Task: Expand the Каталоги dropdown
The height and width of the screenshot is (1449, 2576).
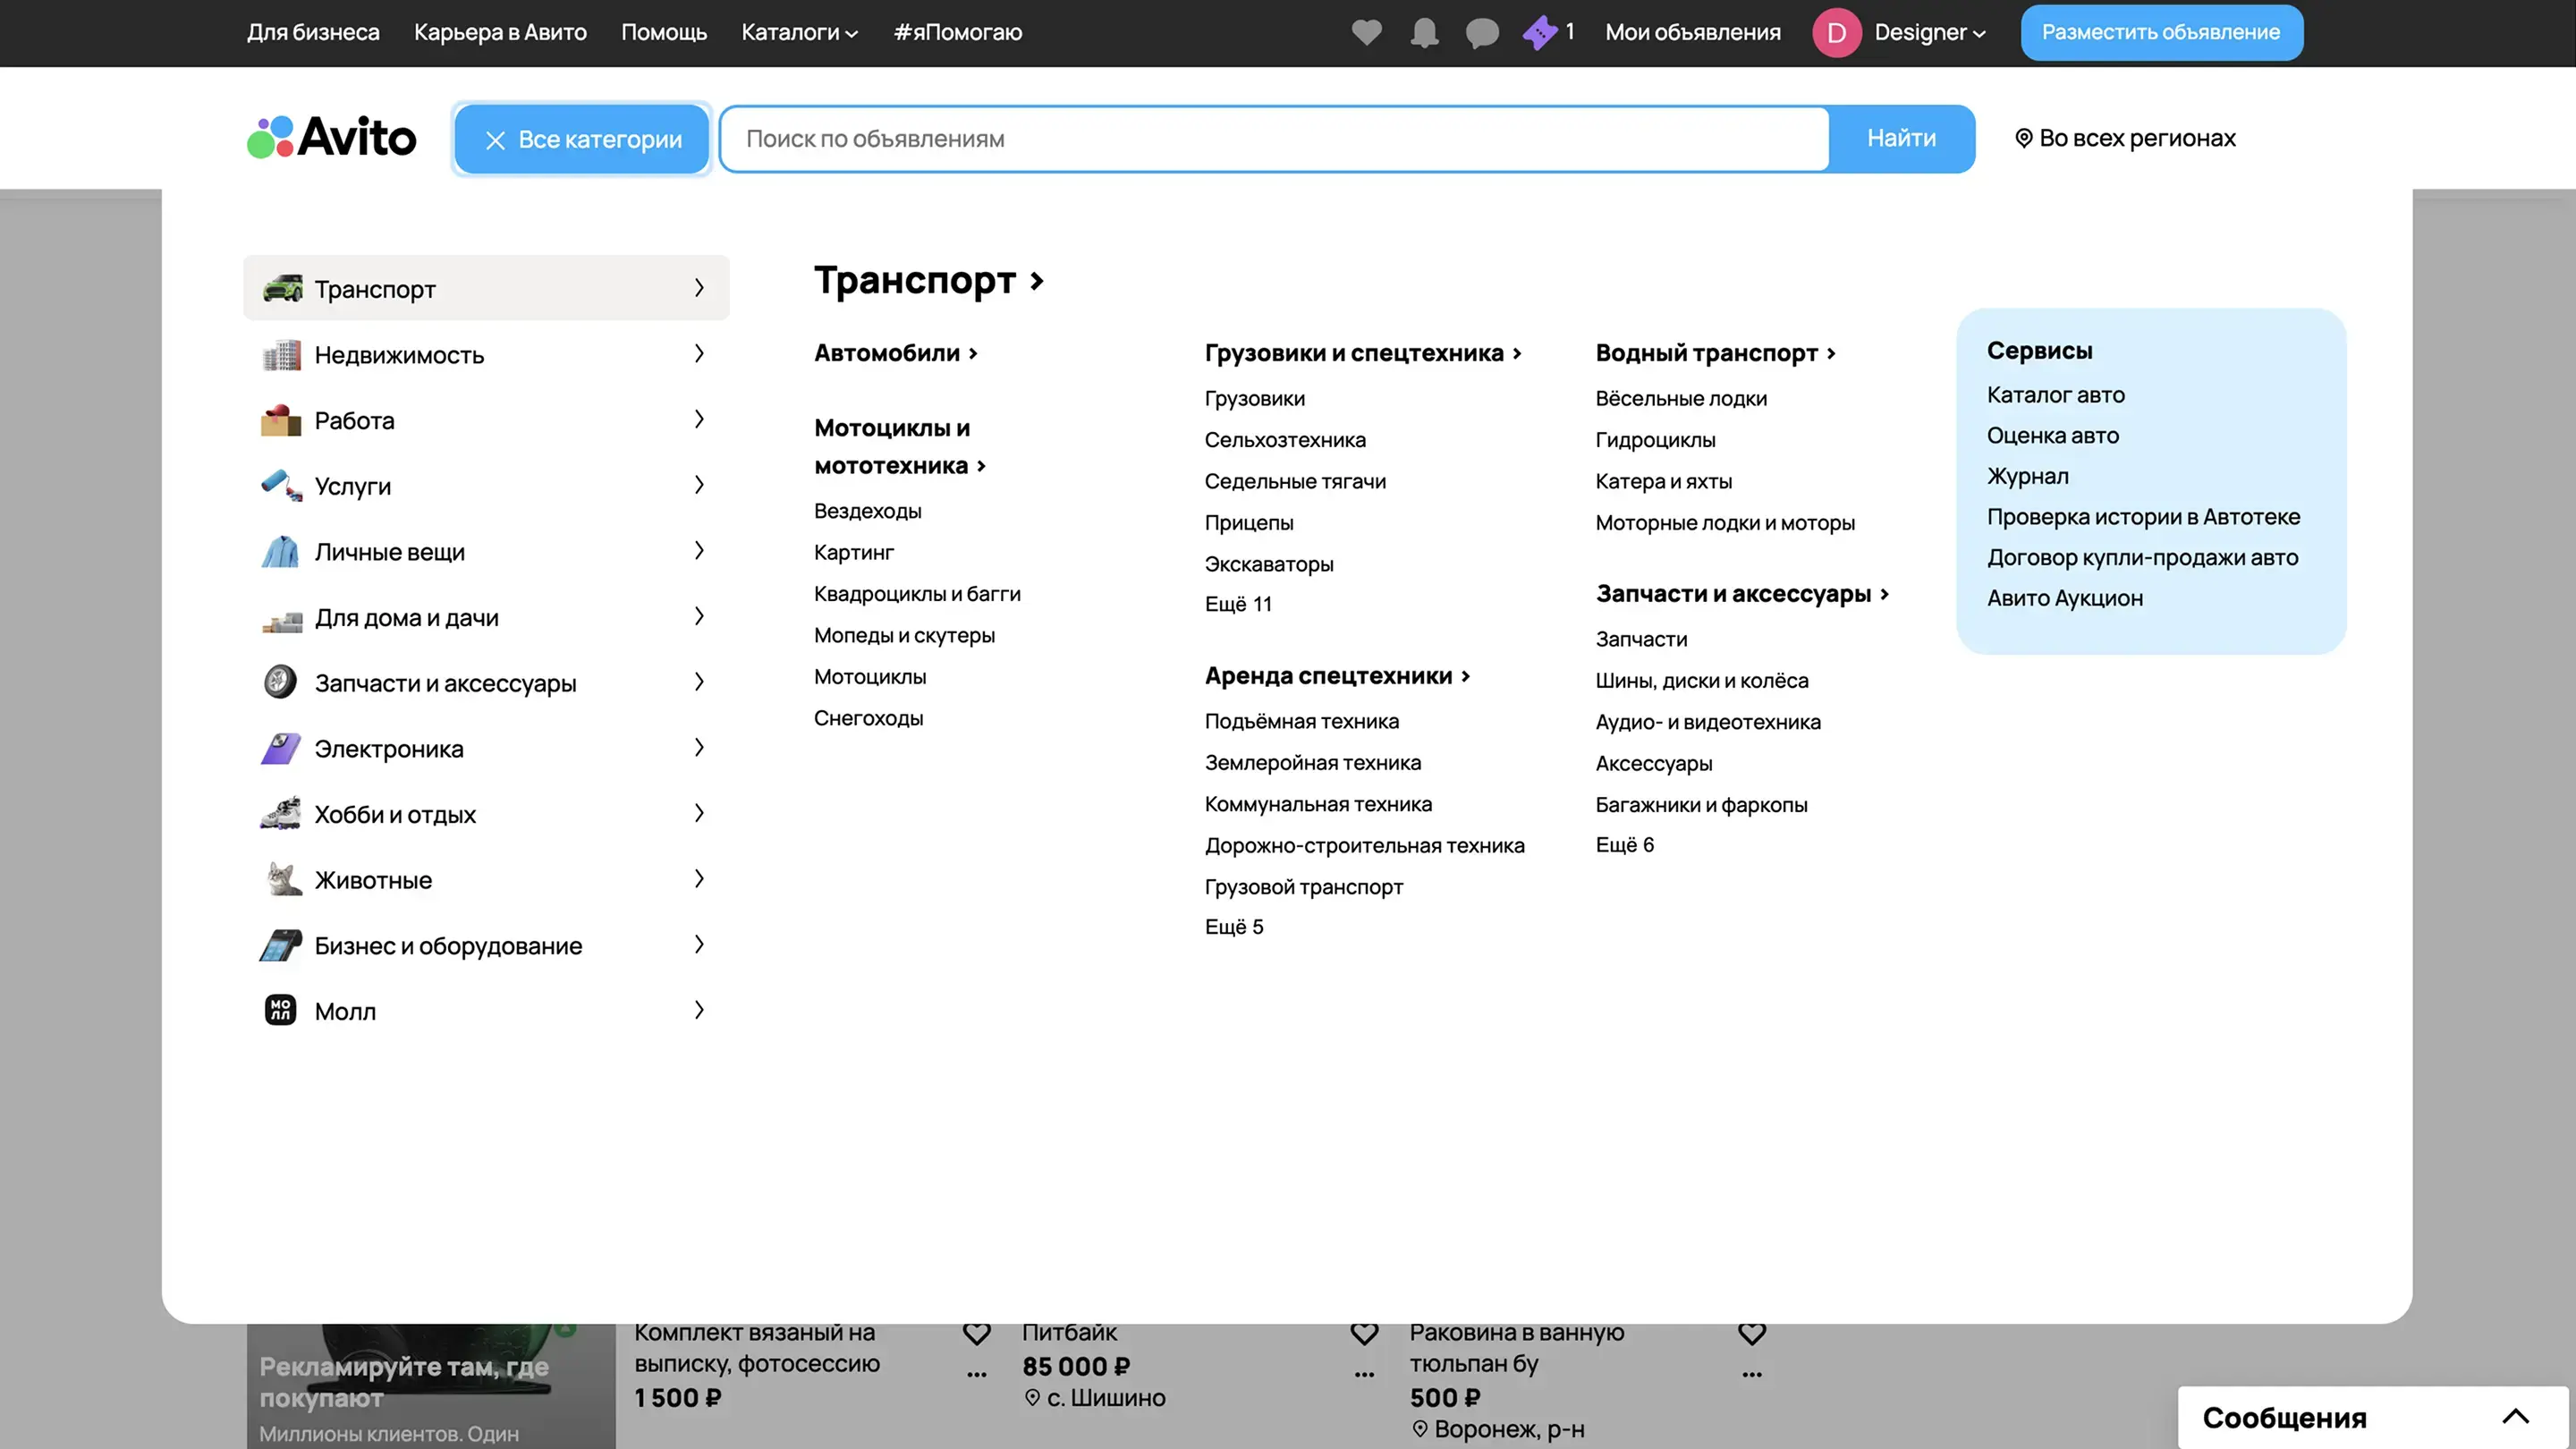Action: tap(799, 32)
